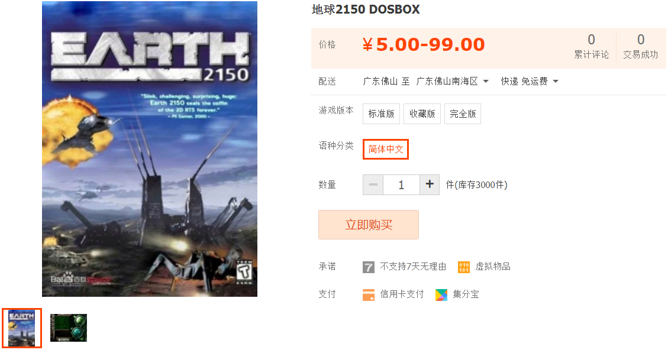This screenshot has height=350, width=668.
Task: Select the 完全版 game version option
Action: pos(463,114)
